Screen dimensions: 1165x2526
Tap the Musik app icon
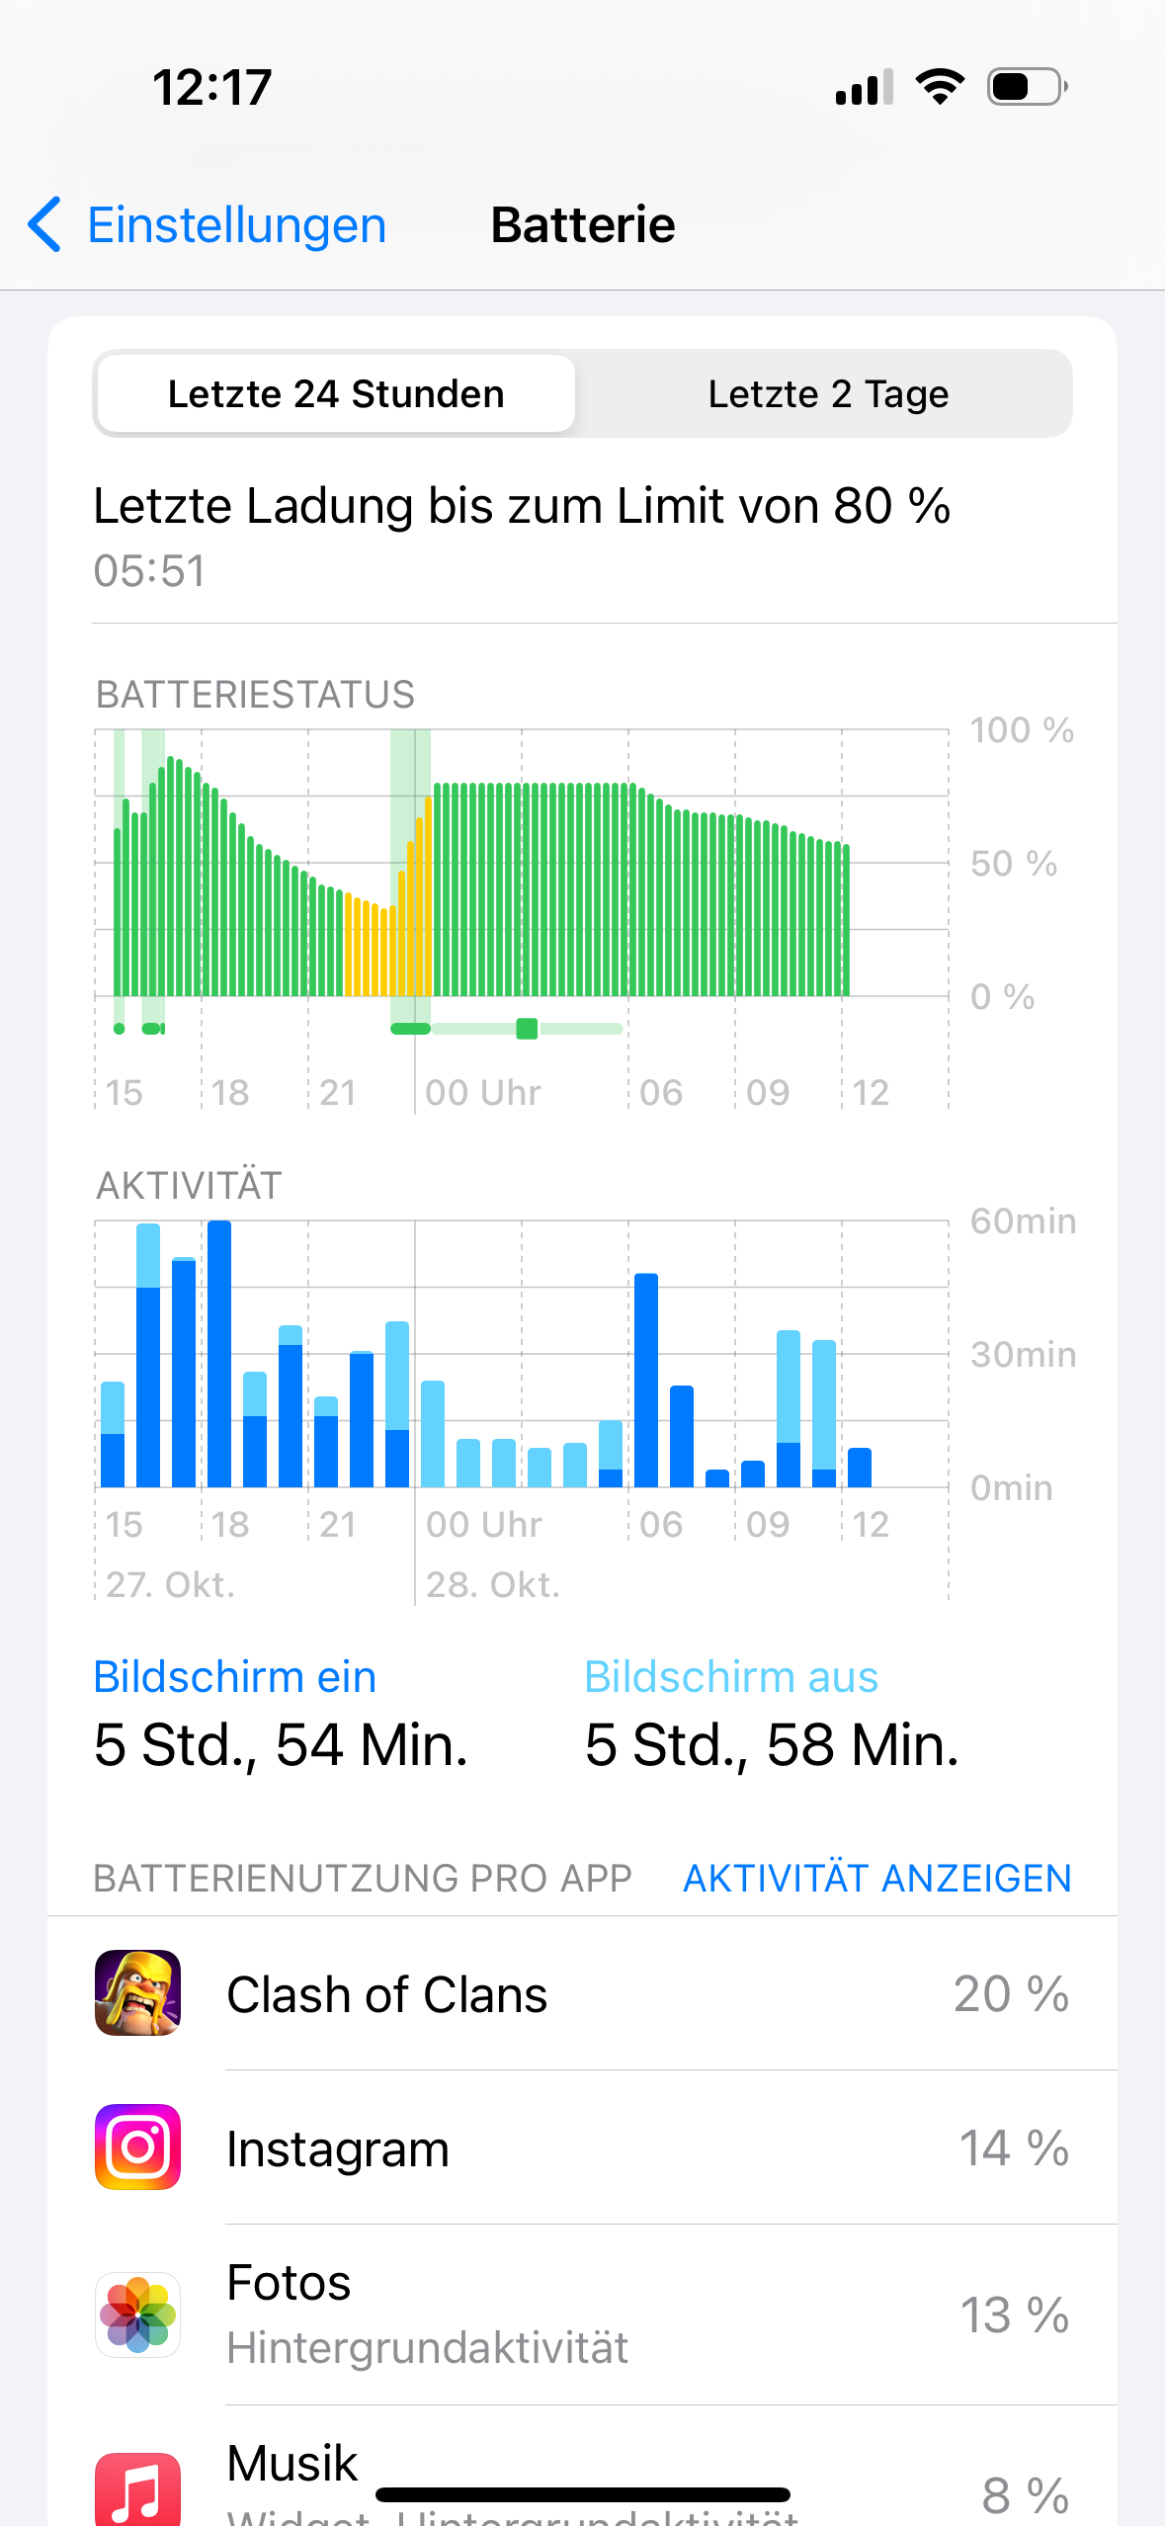[x=137, y=2488]
